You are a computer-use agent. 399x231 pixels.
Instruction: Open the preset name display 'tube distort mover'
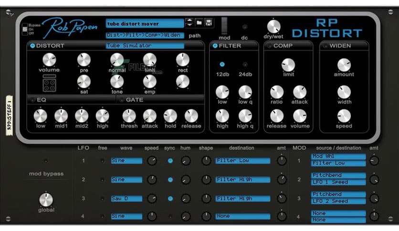pyautogui.click(x=145, y=23)
